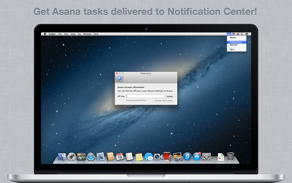The height and width of the screenshot is (183, 292).
Task: Open Contacts address book in dock
Action: coord(110,157)
